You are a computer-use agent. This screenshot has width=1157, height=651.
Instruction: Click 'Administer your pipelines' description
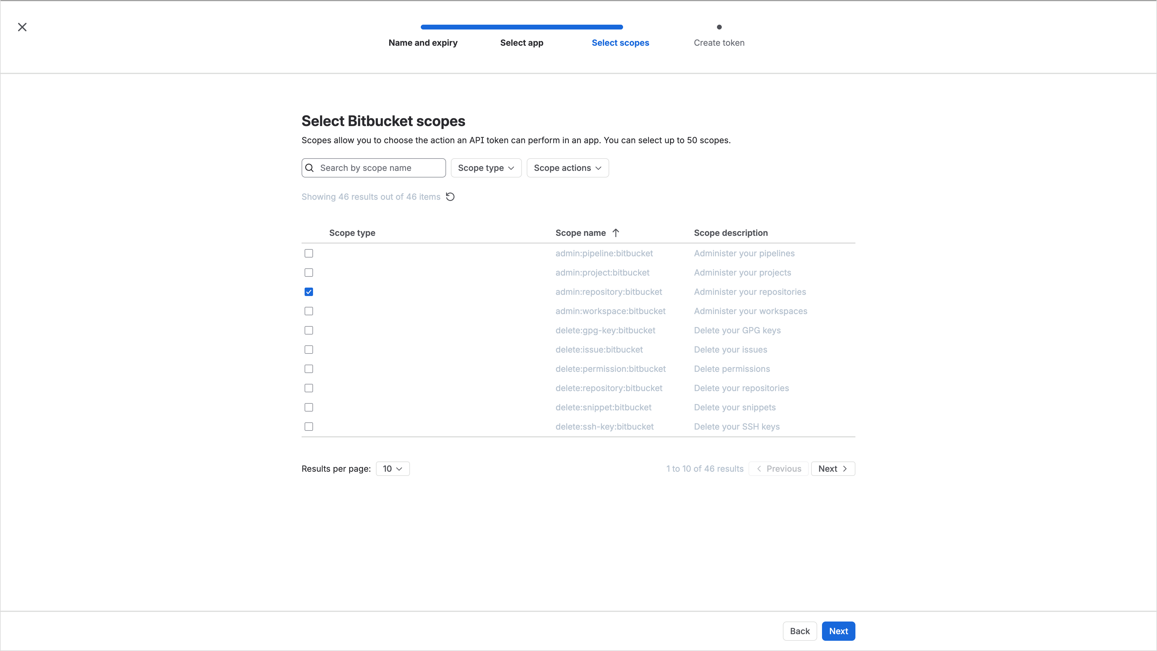744,253
